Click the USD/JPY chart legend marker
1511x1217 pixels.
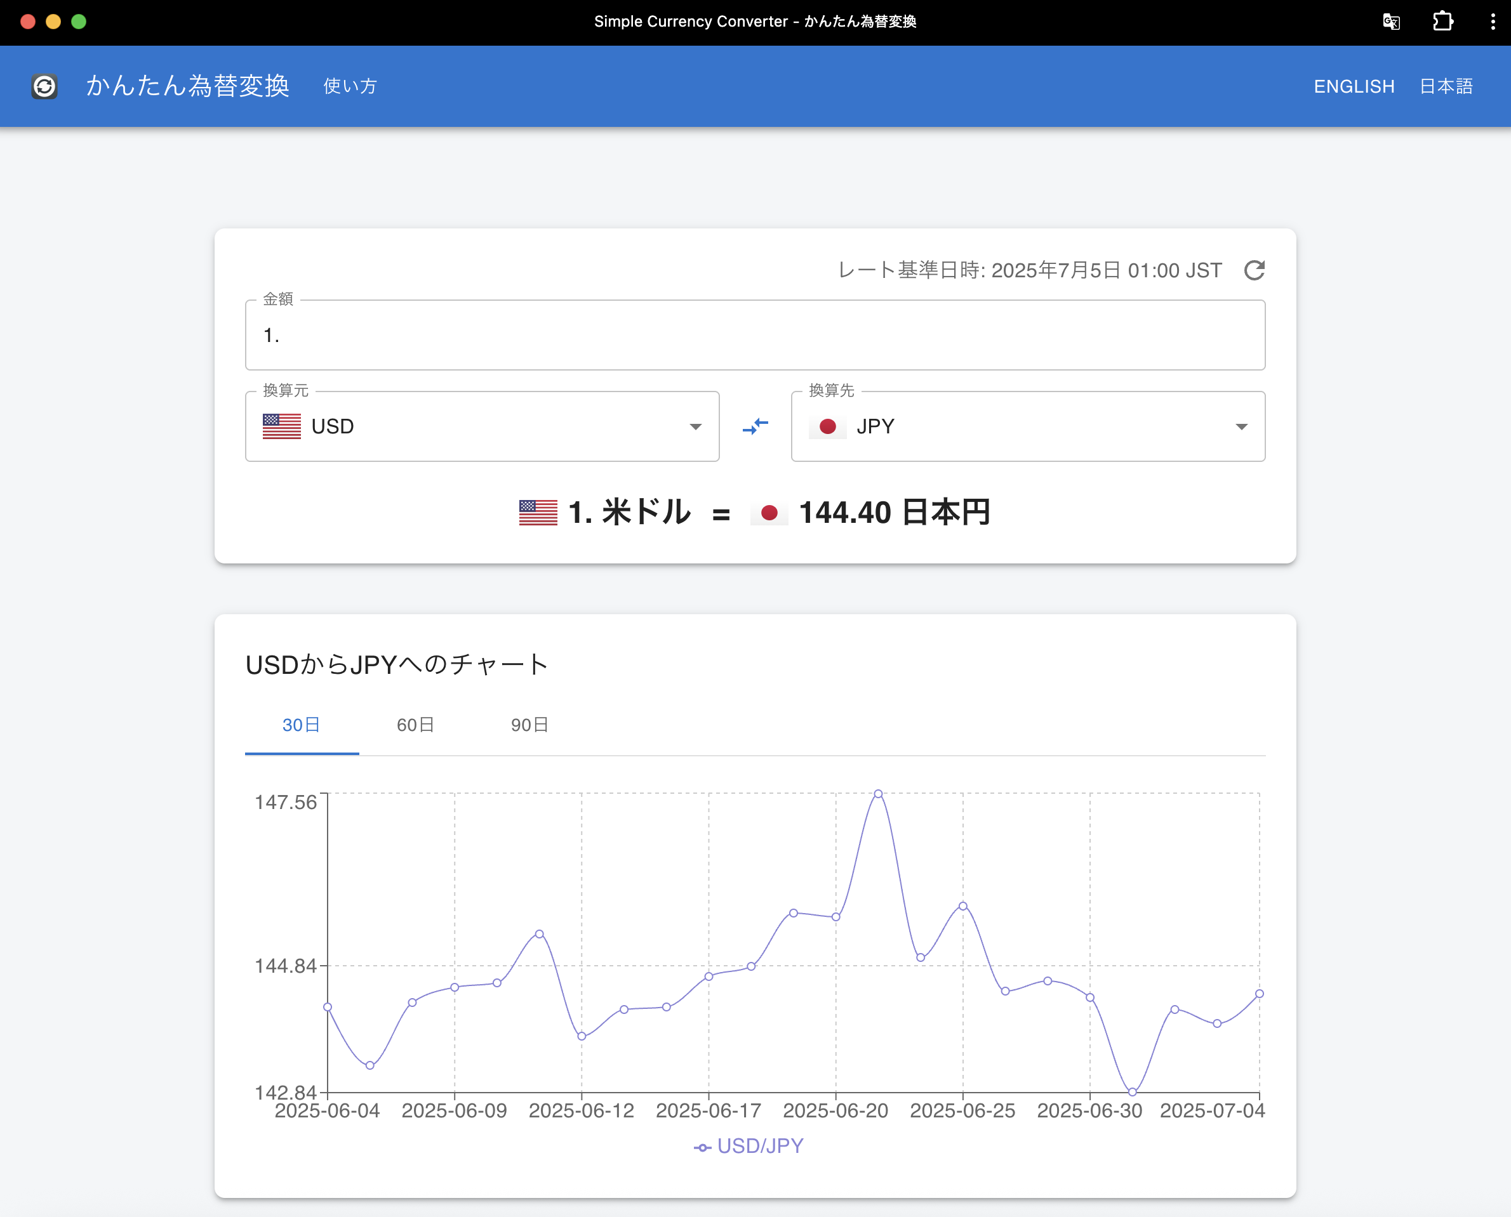(702, 1147)
